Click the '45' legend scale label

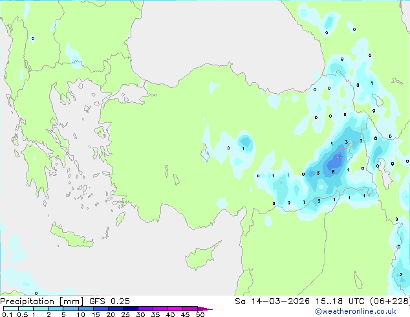click(x=185, y=314)
